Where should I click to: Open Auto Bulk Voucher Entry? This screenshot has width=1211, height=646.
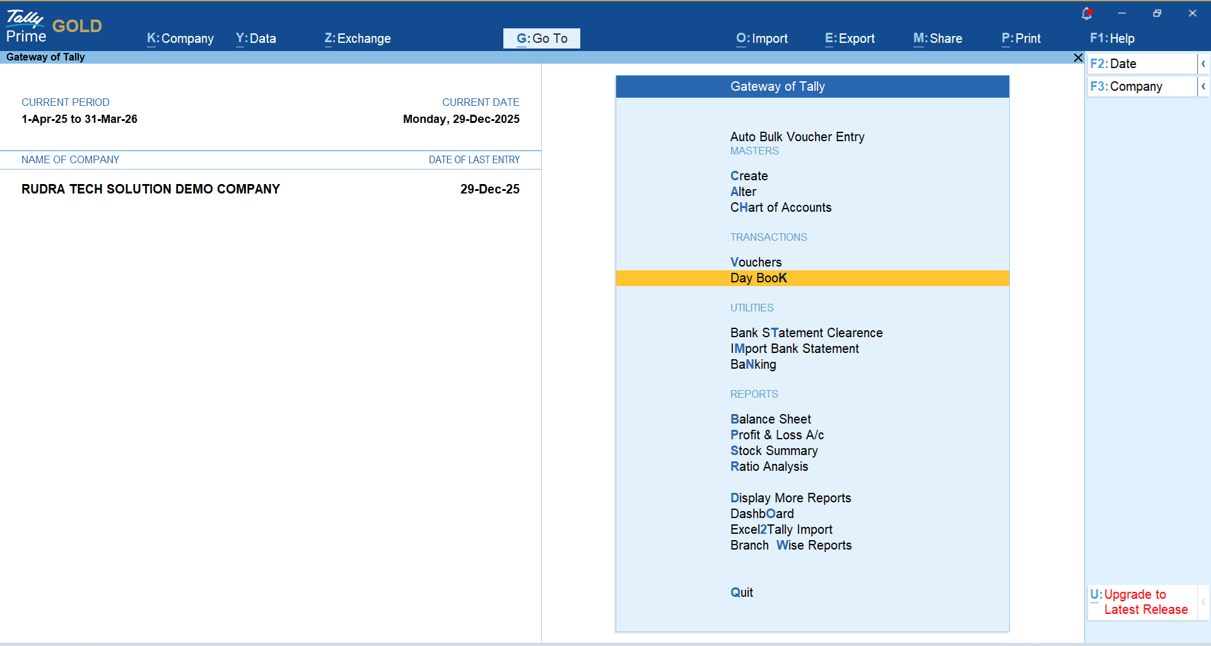[x=797, y=137]
